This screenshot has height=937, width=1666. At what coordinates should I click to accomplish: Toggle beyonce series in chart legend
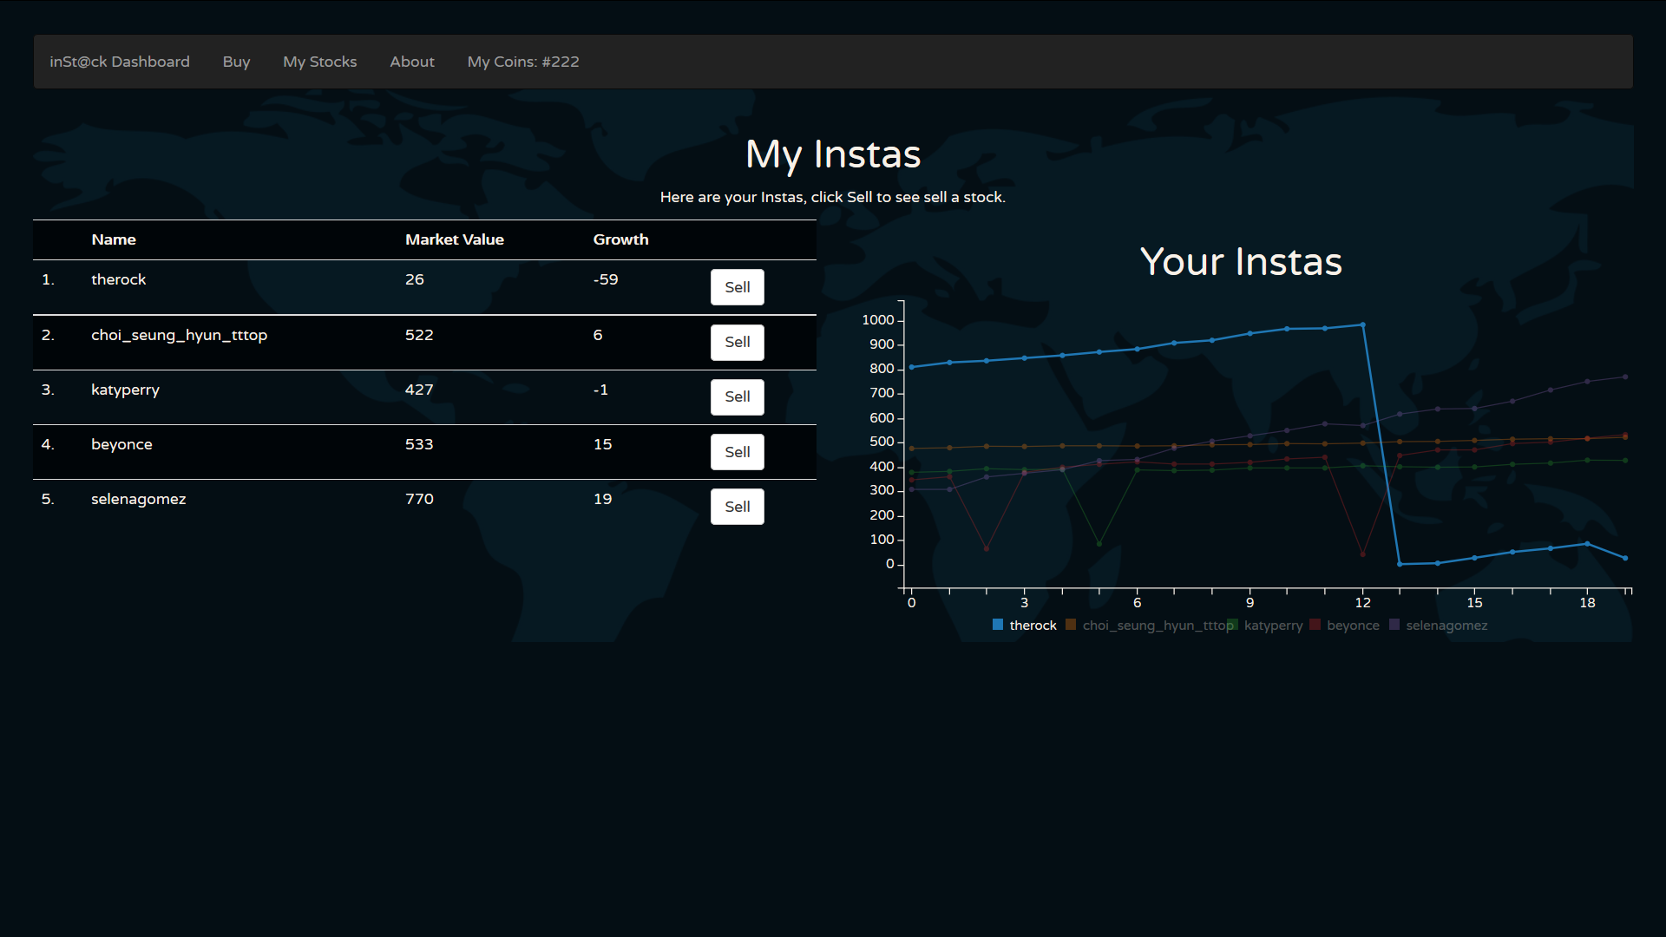pyautogui.click(x=1352, y=626)
